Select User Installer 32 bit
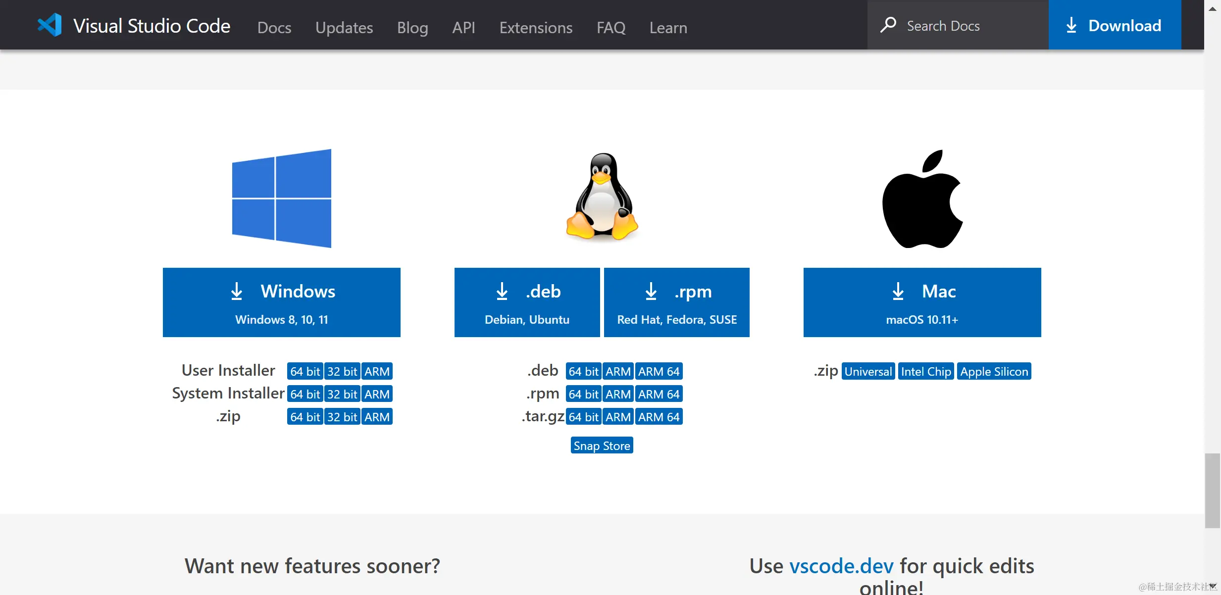This screenshot has width=1221, height=595. pyautogui.click(x=342, y=371)
